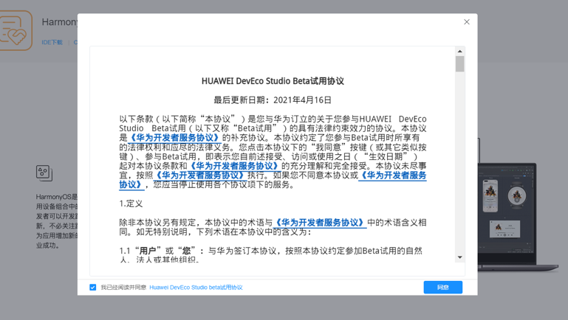Click the title HUAWEI DevEco Studio Beta试用协议
Image resolution: width=568 pixels, height=320 pixels.
[x=273, y=81]
